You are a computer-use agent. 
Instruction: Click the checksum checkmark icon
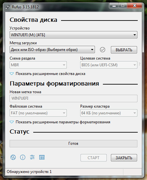(103, 50)
